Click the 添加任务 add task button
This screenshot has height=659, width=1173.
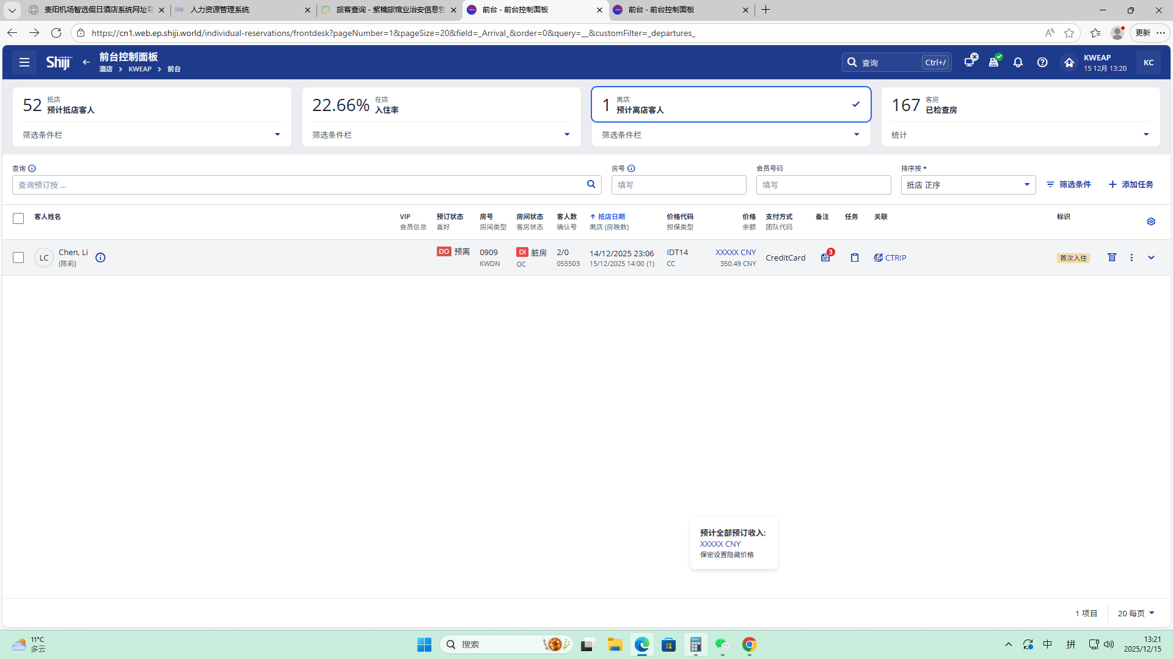point(1131,184)
